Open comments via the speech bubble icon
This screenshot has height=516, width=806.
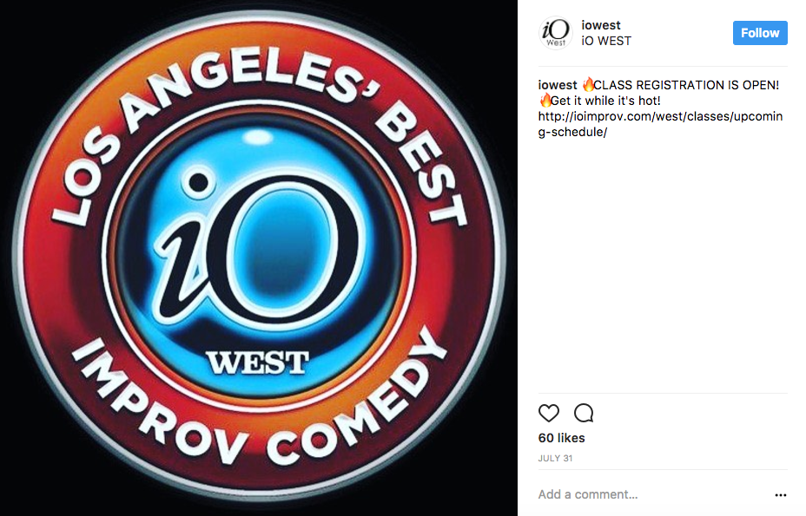pyautogui.click(x=584, y=414)
